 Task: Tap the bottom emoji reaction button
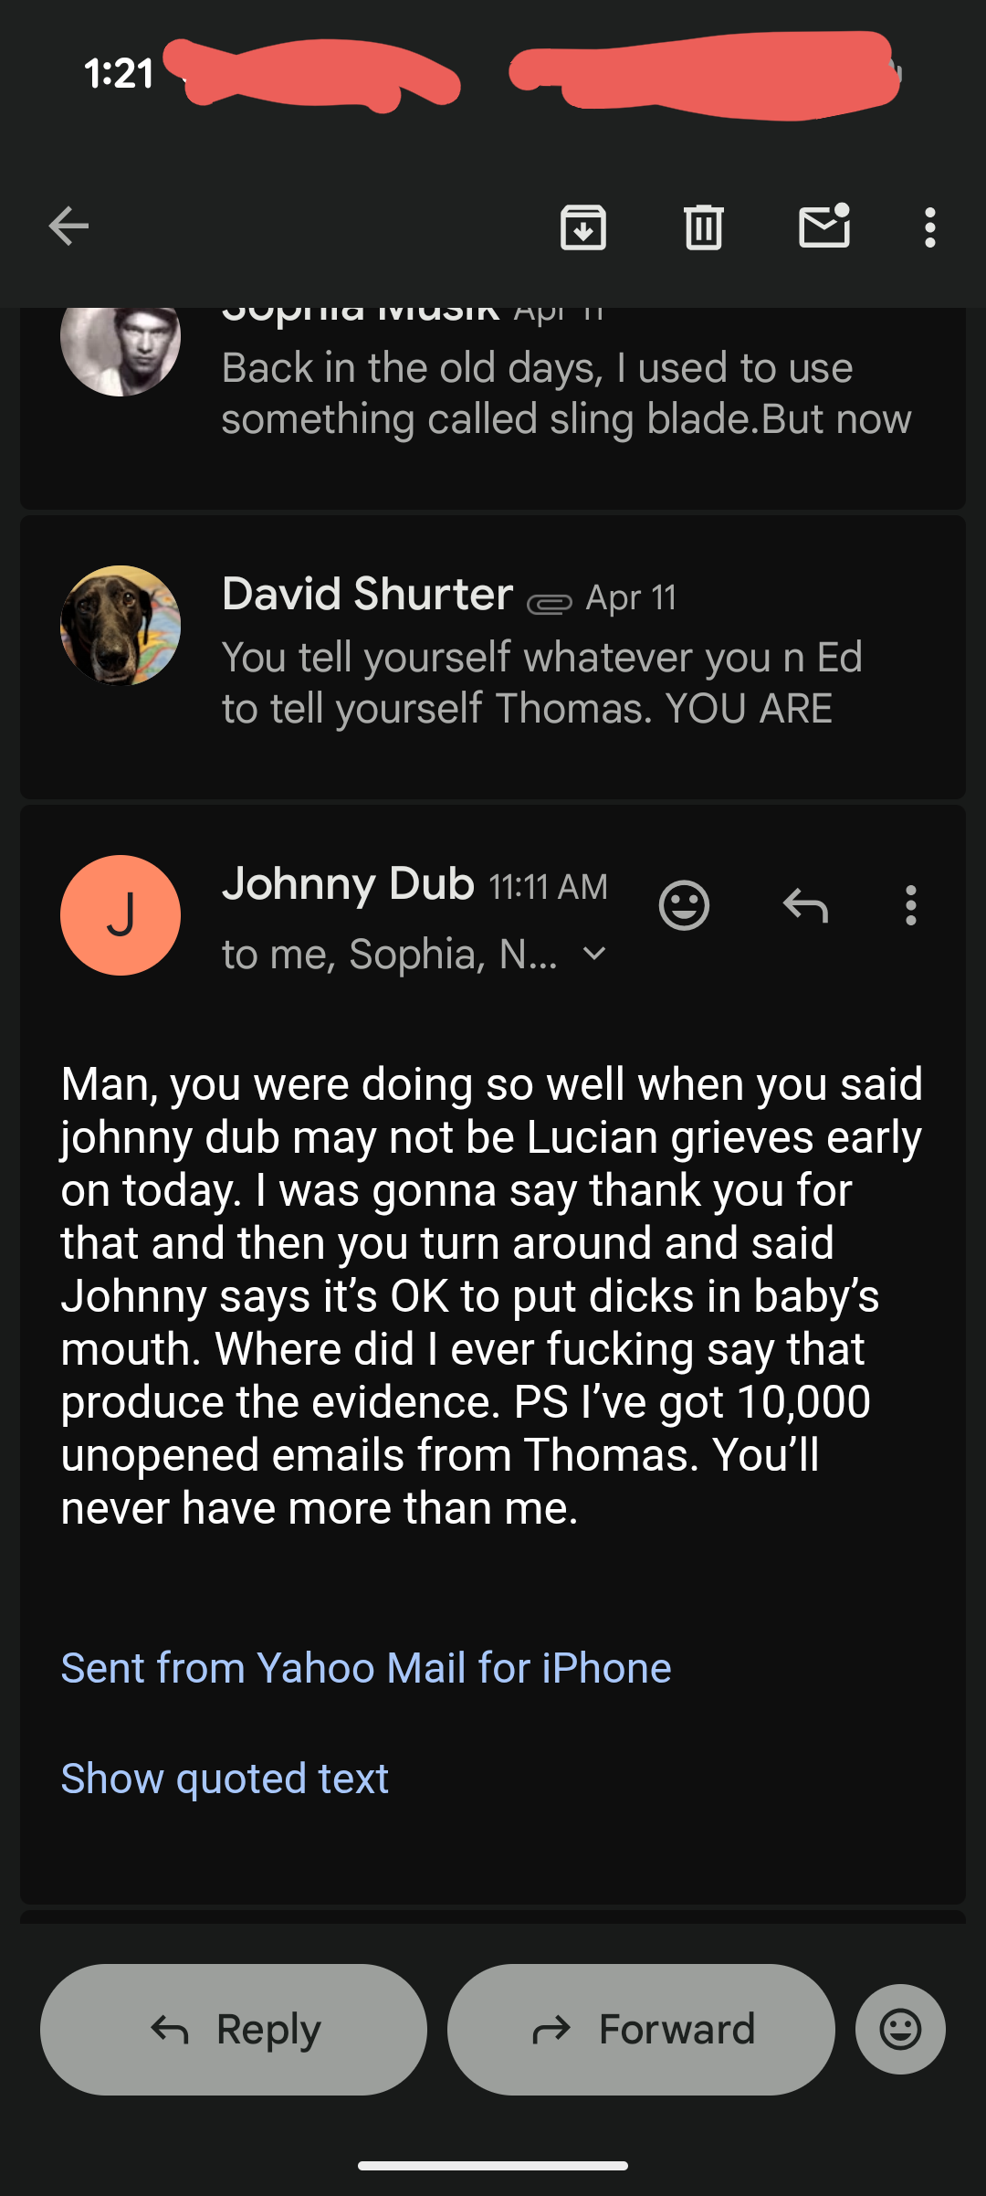click(900, 2029)
